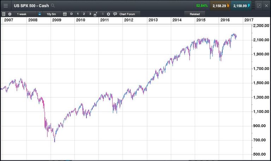The height and width of the screenshot is (161, 271).
Task: Toggle the blue lock icon
Action: click(x=40, y=14)
